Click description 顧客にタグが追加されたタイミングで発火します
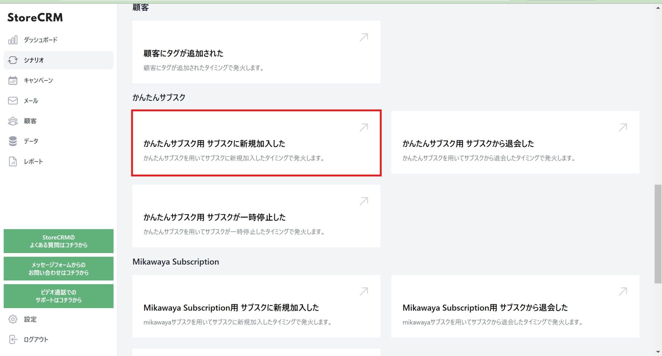This screenshot has height=356, width=662. (204, 68)
